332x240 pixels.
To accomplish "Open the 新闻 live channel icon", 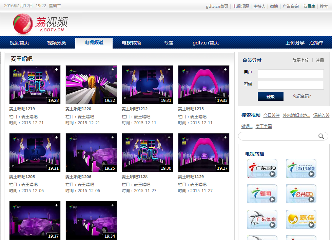I will click(262, 194).
